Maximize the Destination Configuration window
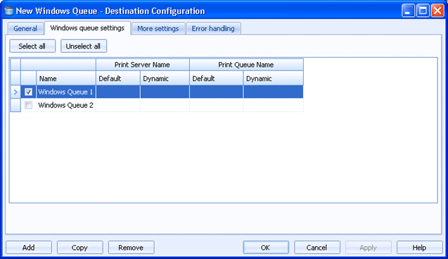The height and width of the screenshot is (259, 448). point(423,11)
